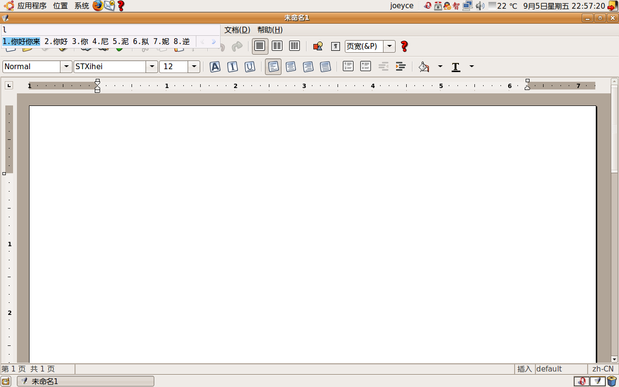
Task: Click the Redo arrow icon
Action: pyautogui.click(x=237, y=46)
